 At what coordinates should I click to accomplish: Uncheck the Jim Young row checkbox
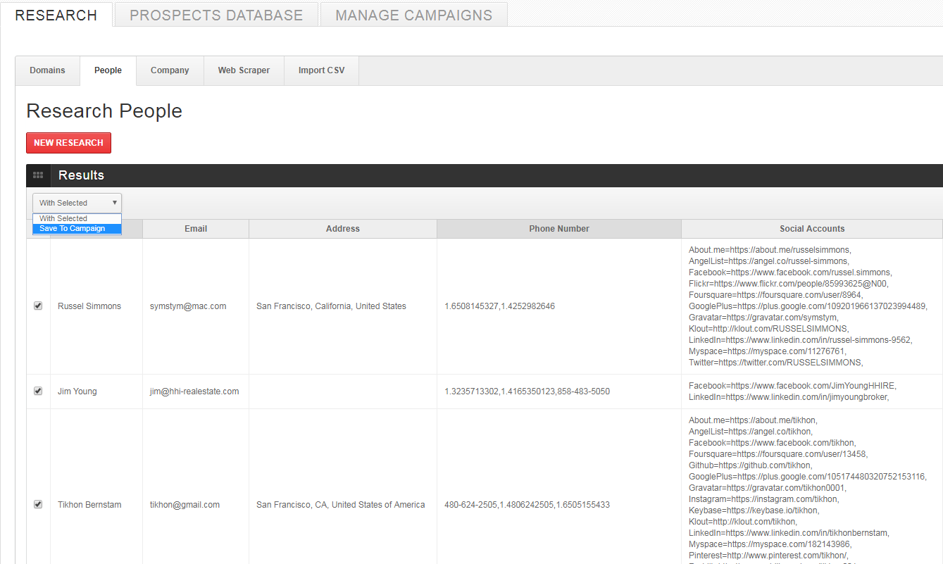(38, 391)
